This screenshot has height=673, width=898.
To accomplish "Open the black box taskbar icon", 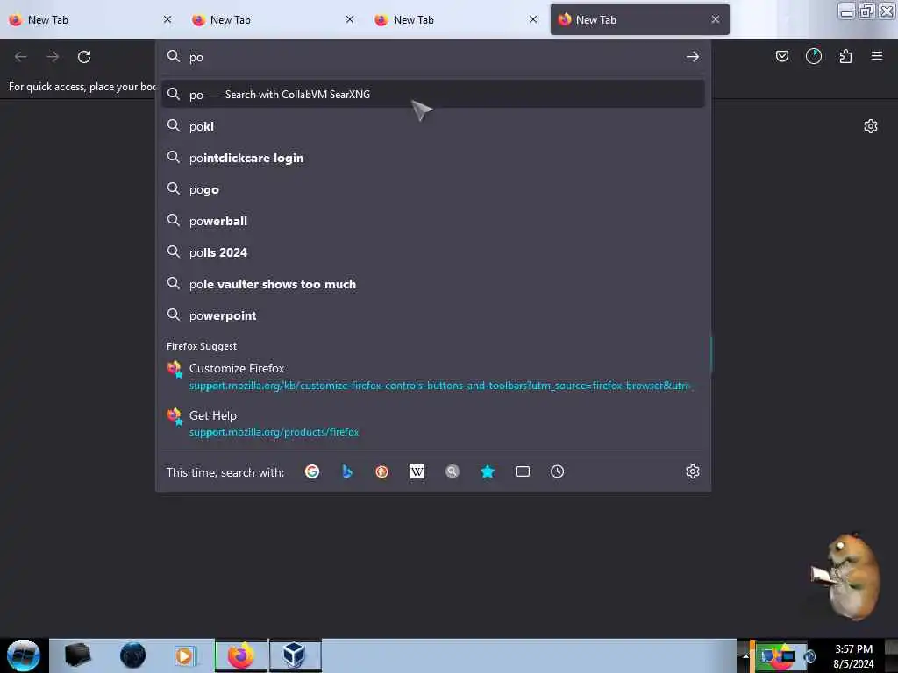I will click(77, 655).
